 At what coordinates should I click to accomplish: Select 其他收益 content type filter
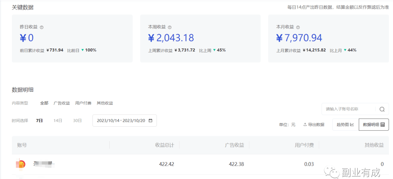point(105,103)
